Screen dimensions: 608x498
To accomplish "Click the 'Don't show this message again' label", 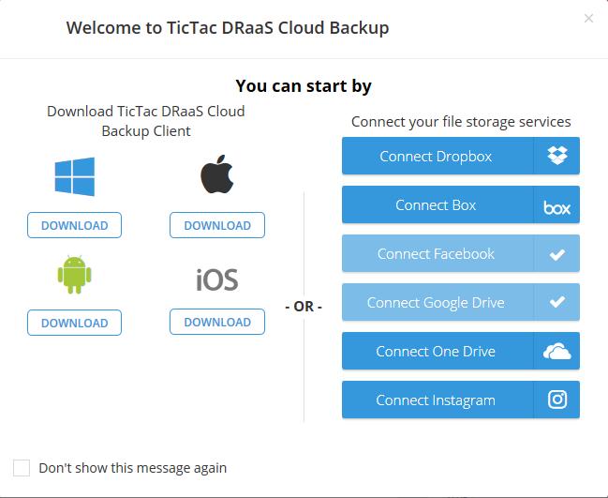I will [133, 468].
